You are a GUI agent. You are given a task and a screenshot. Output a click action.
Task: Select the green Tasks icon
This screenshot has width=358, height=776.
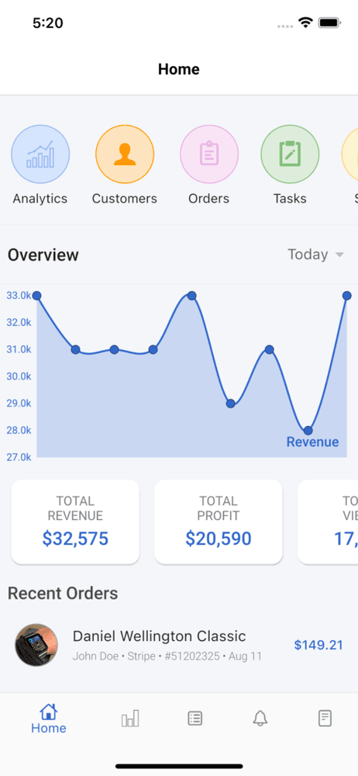290,154
